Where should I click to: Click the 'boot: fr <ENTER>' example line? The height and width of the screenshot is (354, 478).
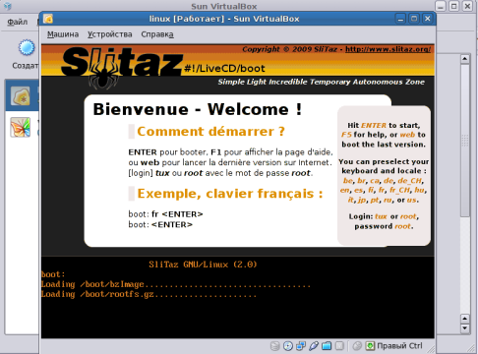coord(165,214)
